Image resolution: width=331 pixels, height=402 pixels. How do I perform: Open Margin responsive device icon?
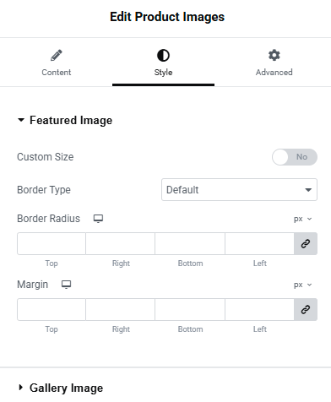[67, 285]
